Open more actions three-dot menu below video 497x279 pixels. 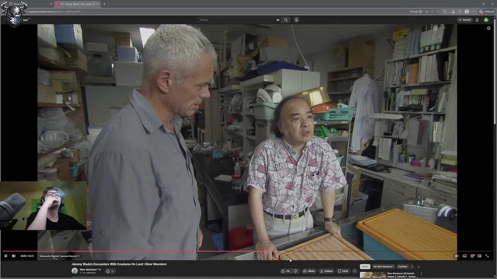coord(355,271)
